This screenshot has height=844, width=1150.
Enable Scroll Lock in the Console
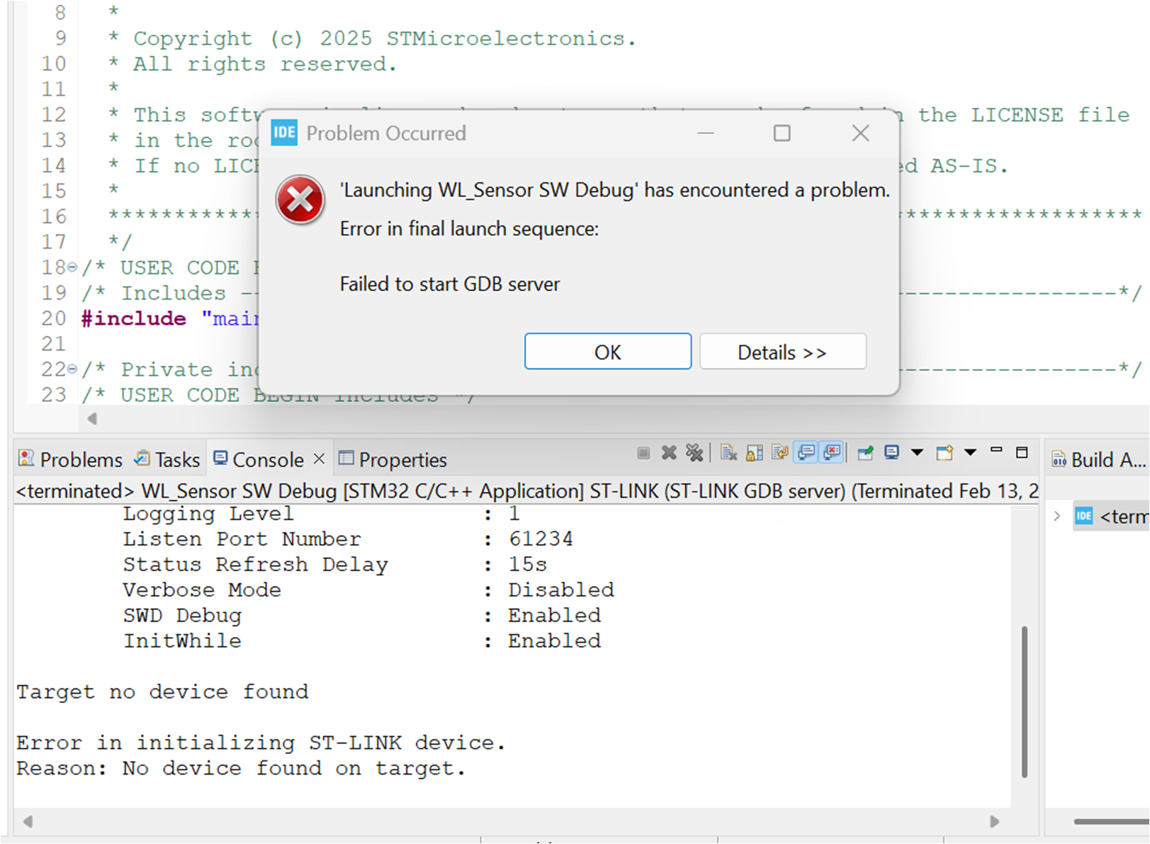click(x=754, y=452)
